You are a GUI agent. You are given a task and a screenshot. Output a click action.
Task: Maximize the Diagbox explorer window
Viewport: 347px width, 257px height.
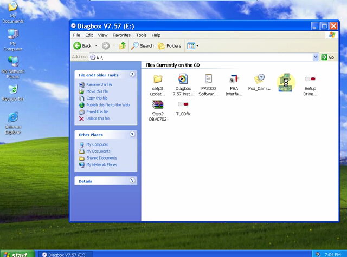point(324,26)
